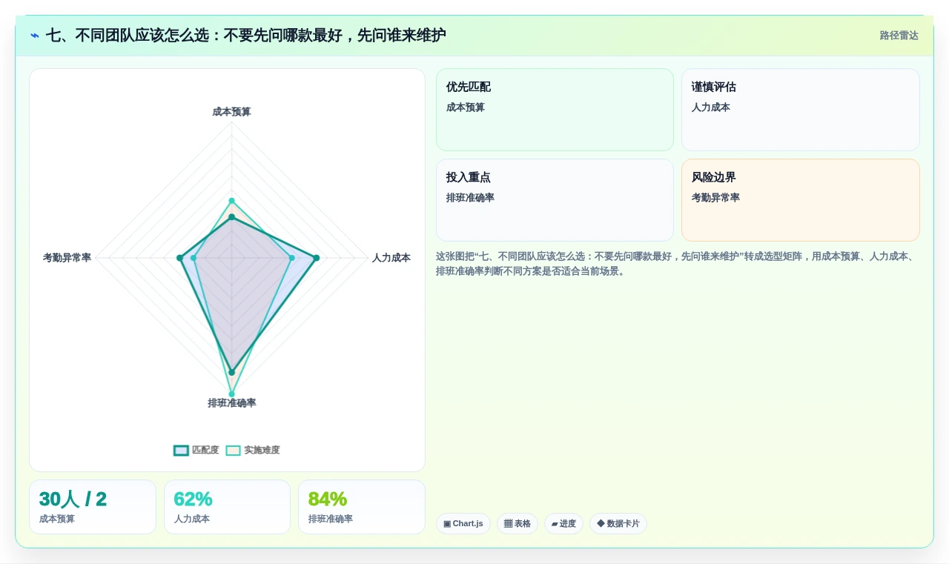
Task: Toggle the 实施难度 legend entry
Action: click(253, 450)
